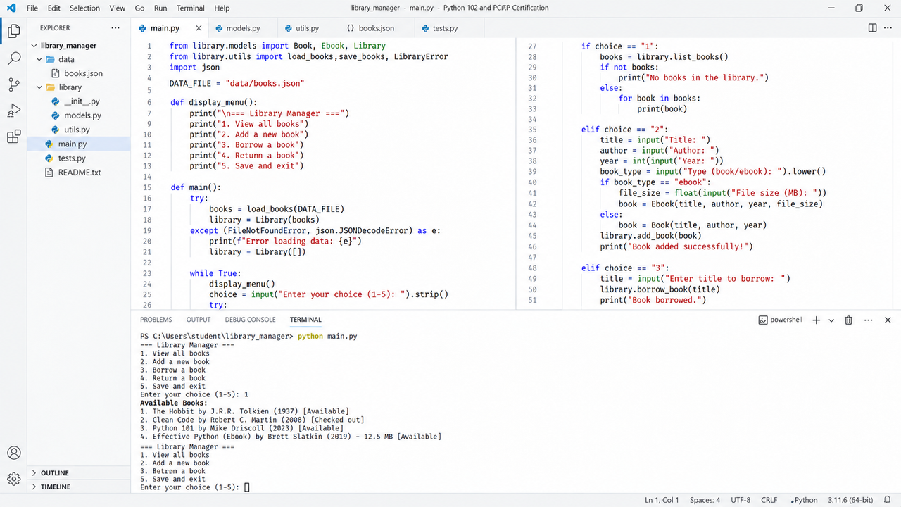Open README.txt in the explorer tree
This screenshot has width=901, height=507.
coord(80,172)
